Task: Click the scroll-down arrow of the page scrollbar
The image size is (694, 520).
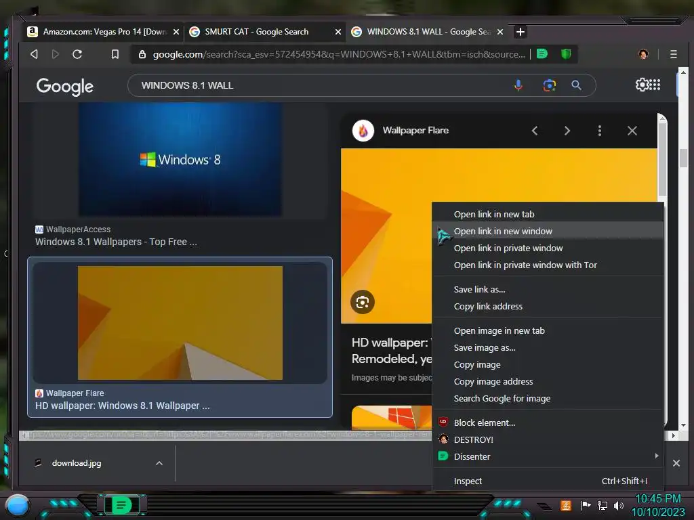Action: (x=683, y=425)
